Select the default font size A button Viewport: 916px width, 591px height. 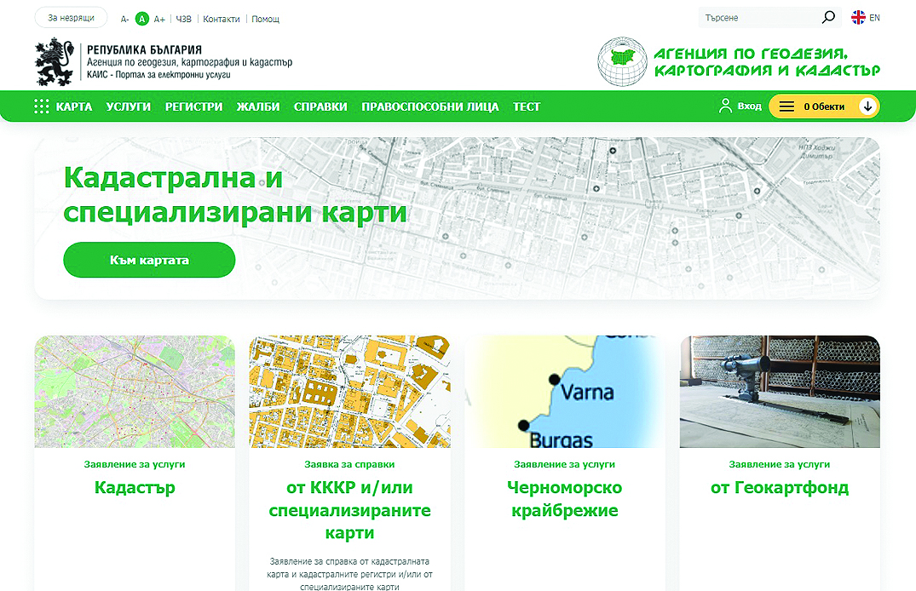point(142,19)
